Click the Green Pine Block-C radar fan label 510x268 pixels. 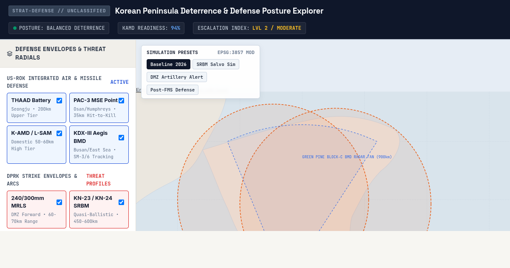tap(347, 157)
